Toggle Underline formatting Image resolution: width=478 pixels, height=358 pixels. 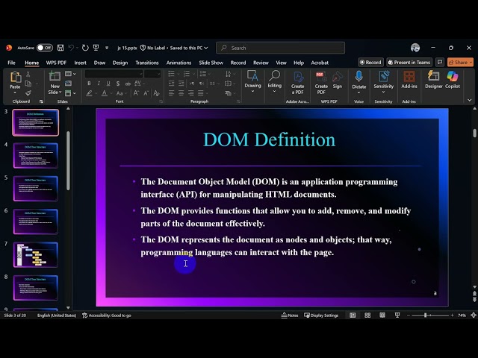pos(108,84)
